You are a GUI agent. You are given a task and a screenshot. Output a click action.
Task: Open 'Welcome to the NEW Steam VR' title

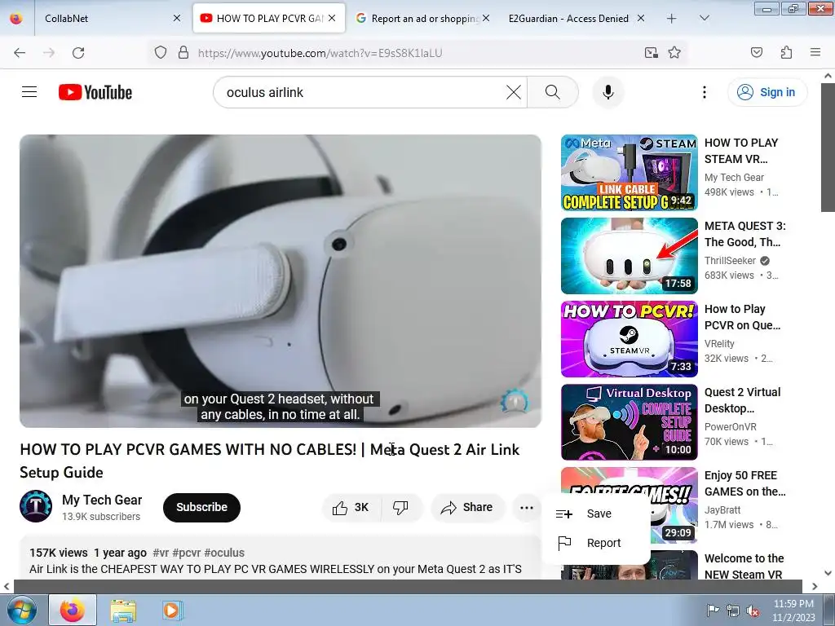pos(744,566)
